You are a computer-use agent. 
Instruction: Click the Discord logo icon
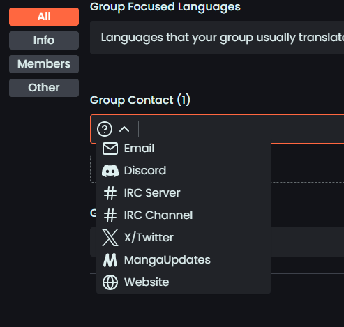[110, 171]
